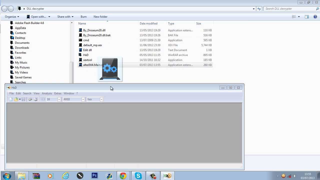Open the Share with dropdown
The height and width of the screenshot is (180, 320).
coord(65,17)
